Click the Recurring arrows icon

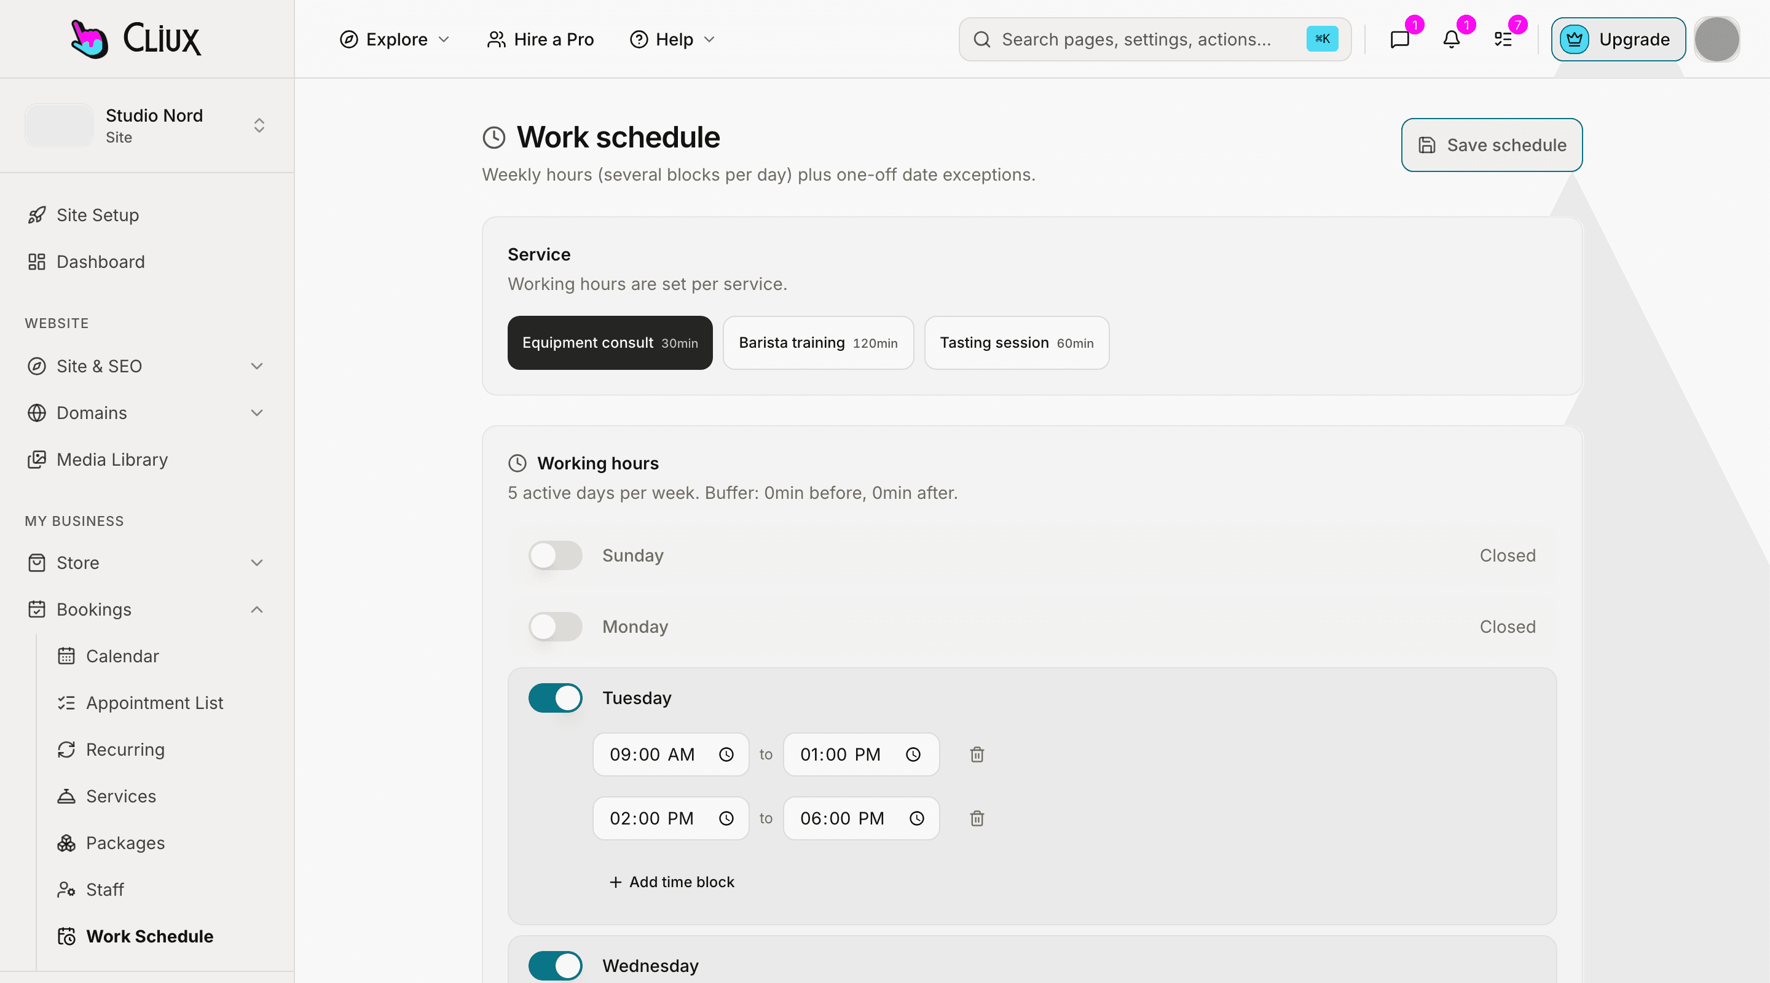coord(66,750)
